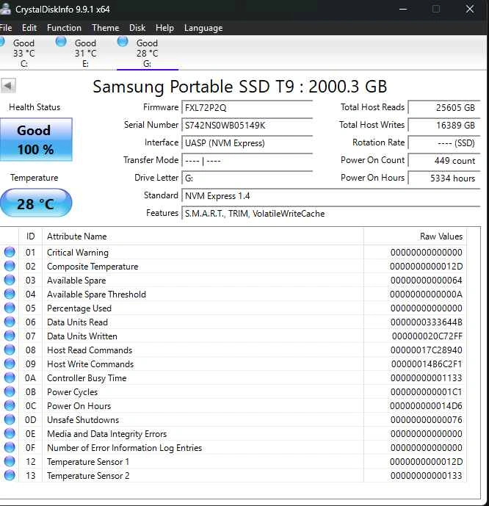Click raw value 0000000000076
This screenshot has width=489, height=506.
[427, 420]
